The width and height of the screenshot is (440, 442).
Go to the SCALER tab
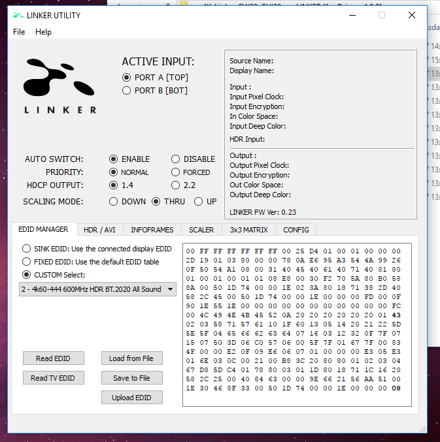click(x=201, y=230)
